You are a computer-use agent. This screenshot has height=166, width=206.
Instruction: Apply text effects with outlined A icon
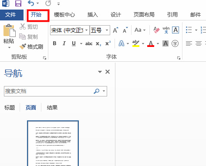122,43
